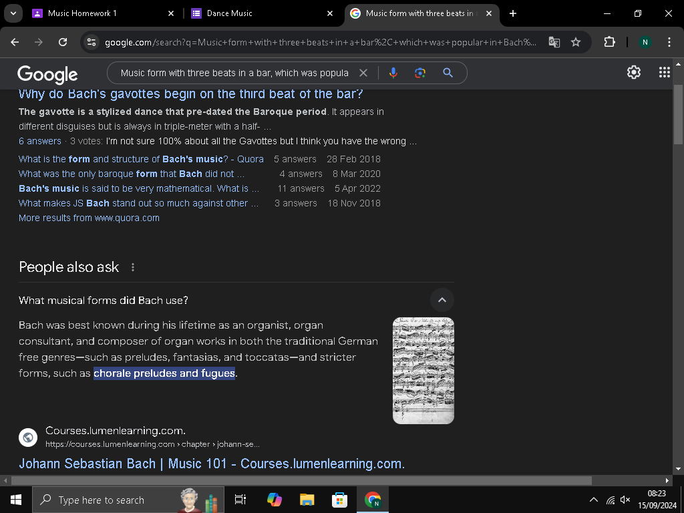Click the scroll down arrow
The height and width of the screenshot is (513, 684).
point(678,469)
